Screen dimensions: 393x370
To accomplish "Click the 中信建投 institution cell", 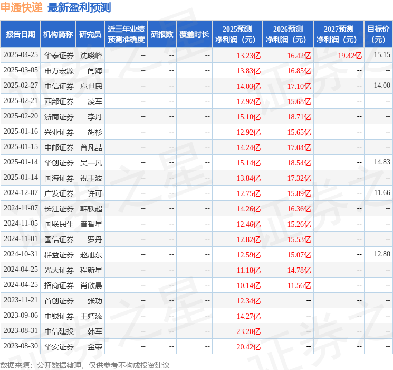I will 59,331.
